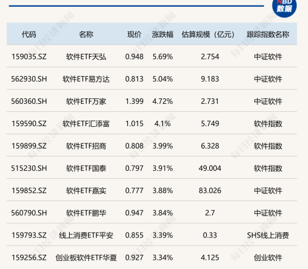The image size is (308, 269).
Task: Select code 159852.SZ
Action: [x=29, y=190]
